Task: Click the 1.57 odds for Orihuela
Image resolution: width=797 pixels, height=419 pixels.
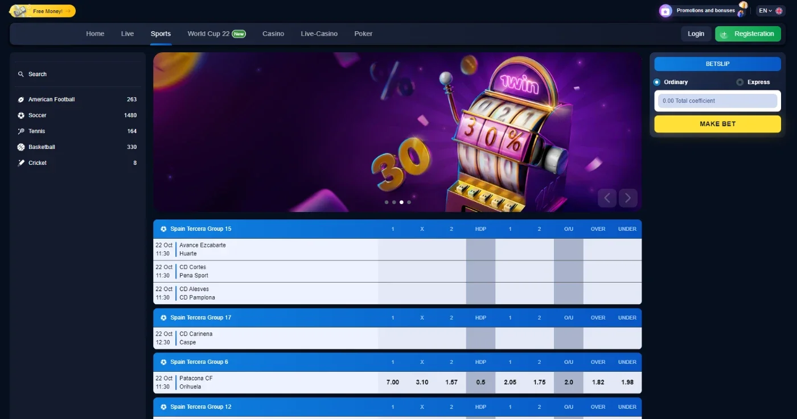Action: tap(451, 383)
